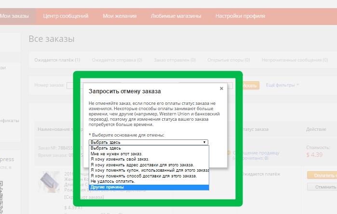Open the product thumbnail image
This screenshot has width=337, height=214.
click(x=49, y=182)
